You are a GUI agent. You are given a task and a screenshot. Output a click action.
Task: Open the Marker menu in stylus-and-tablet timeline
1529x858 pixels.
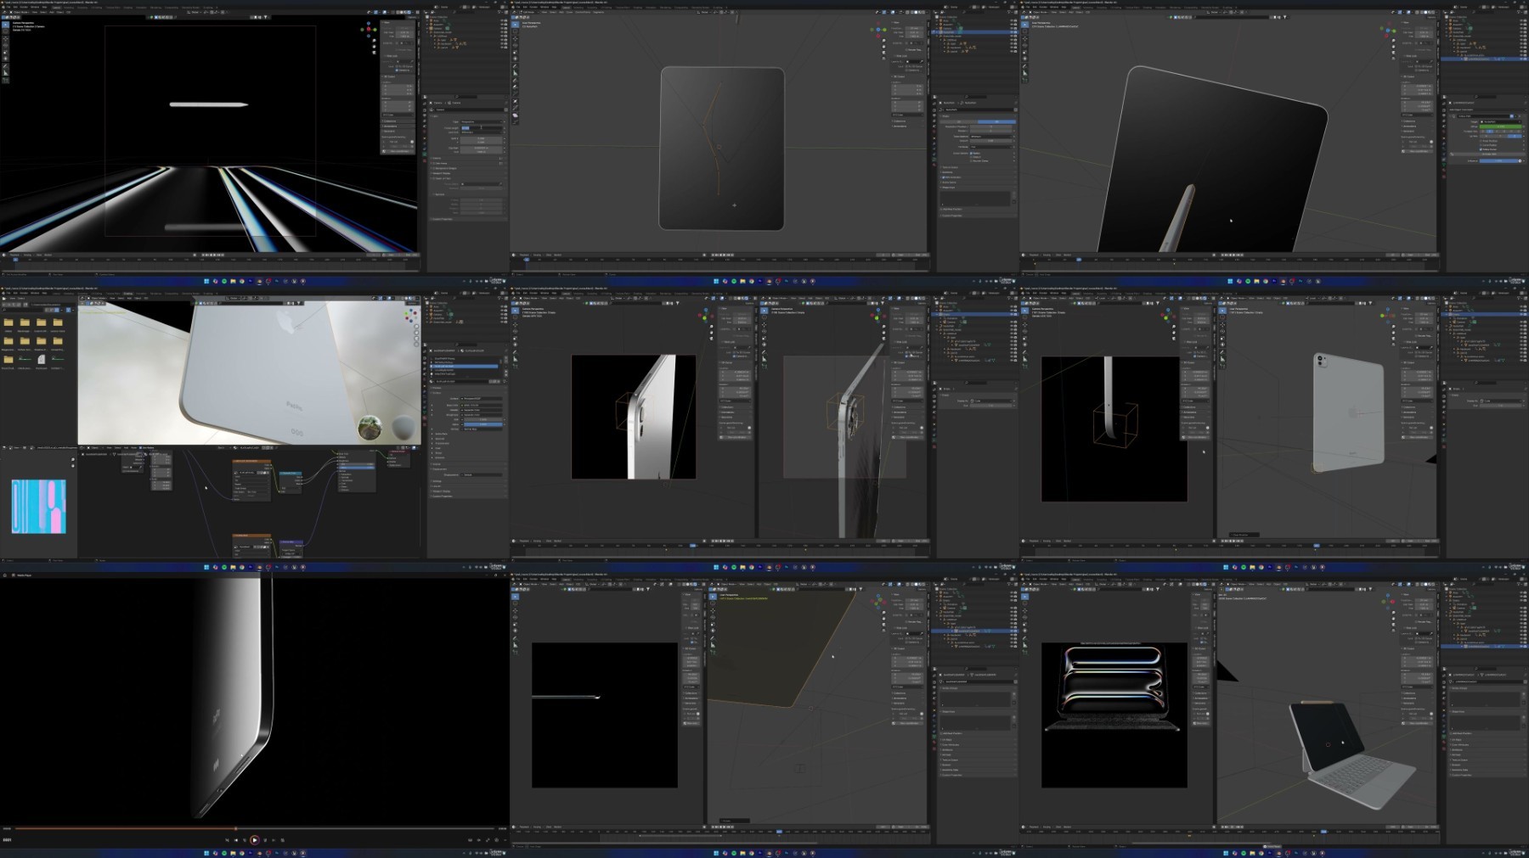pos(1067,255)
